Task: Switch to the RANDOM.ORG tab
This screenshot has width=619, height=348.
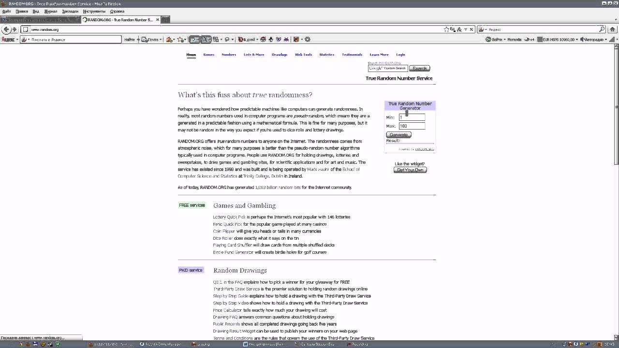Action: 120,20
